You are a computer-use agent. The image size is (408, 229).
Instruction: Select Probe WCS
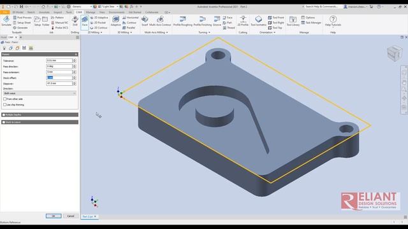point(59,27)
